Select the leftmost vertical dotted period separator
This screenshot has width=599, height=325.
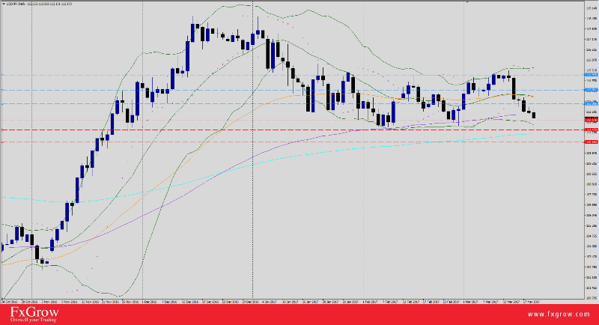tap(32, 150)
